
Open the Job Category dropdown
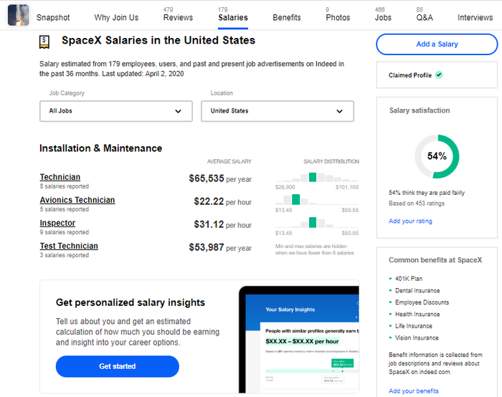pos(116,111)
